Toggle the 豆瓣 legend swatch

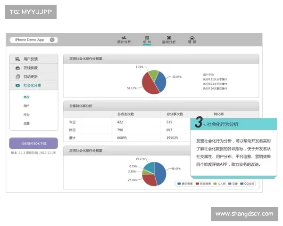[x=230, y=184]
